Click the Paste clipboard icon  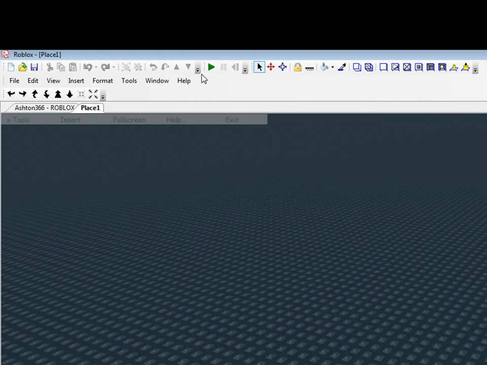tap(73, 67)
